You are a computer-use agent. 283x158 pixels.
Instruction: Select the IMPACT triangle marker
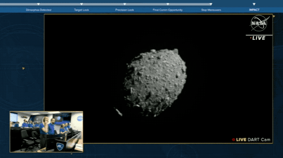pos(254,4)
